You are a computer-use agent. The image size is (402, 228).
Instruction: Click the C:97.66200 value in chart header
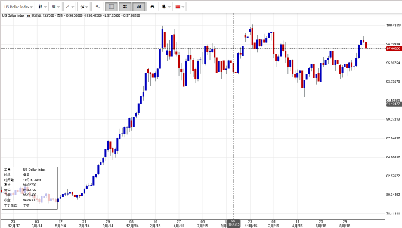(132, 15)
